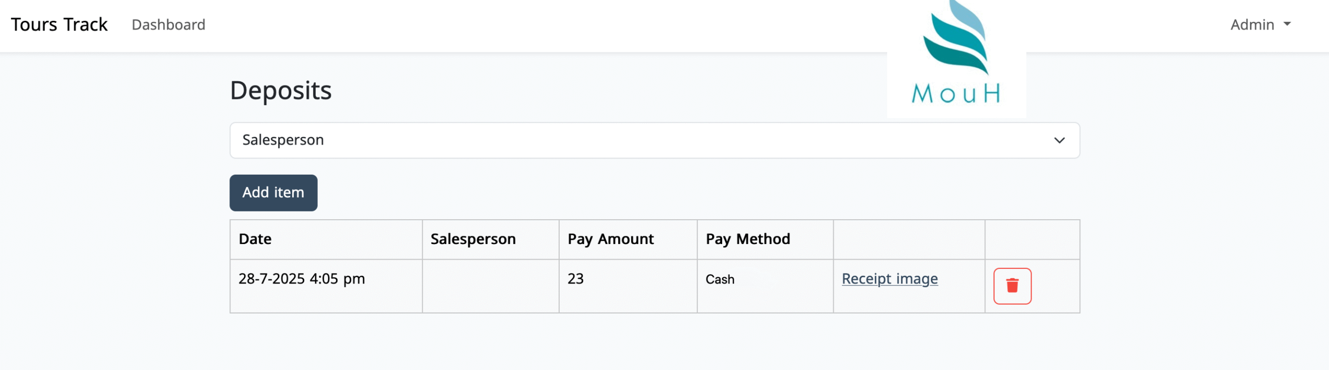Open the Receipt image link
This screenshot has height=370, width=1329.
point(889,279)
